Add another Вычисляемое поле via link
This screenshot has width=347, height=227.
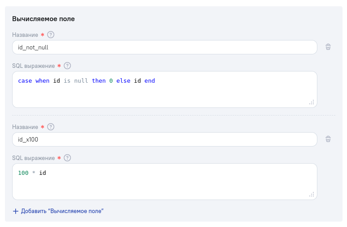[58, 211]
